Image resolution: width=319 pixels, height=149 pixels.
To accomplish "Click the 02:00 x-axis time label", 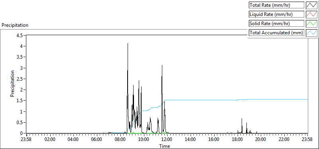I will pos(50,140).
